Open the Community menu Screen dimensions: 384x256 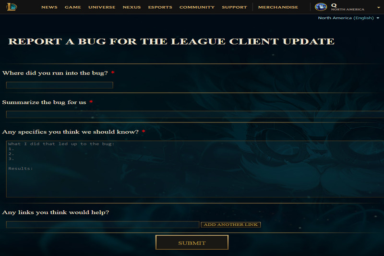pyautogui.click(x=197, y=7)
